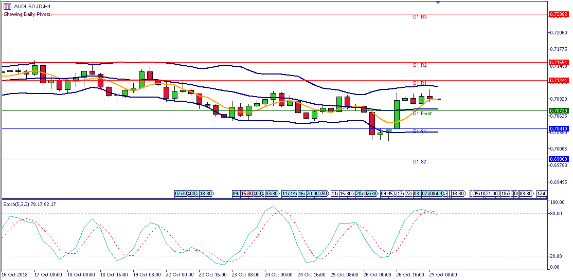Click the red 0.72382 price tag
This screenshot has height=280, width=573.
tap(558, 14)
